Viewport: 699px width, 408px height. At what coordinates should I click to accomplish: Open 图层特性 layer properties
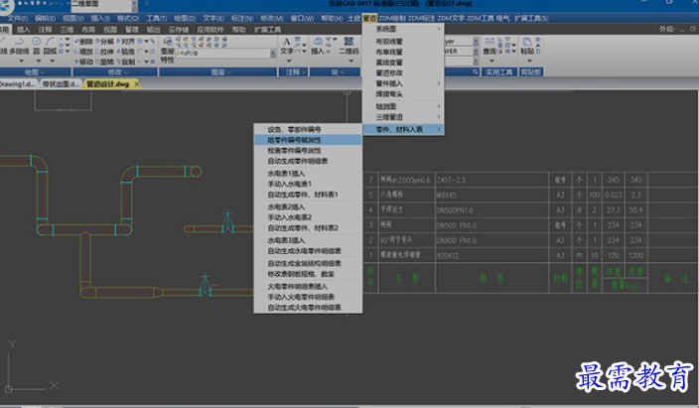pos(168,51)
